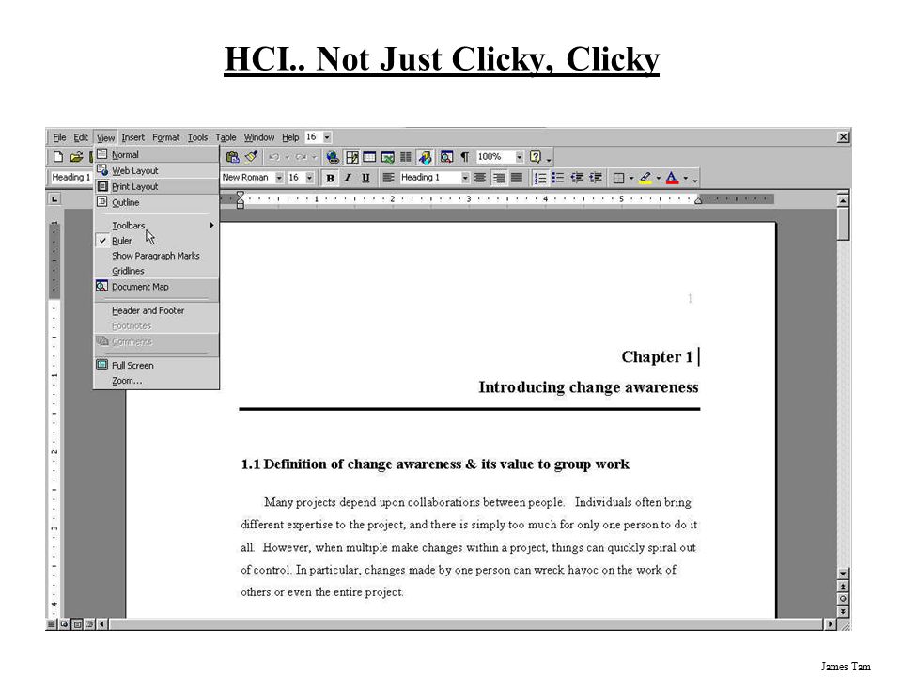Switch to Outline view button at bottom-left
This screenshot has width=902, height=677.
89,624
